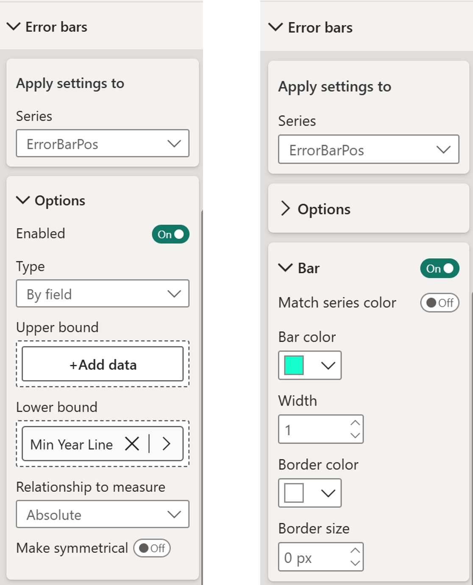The height and width of the screenshot is (585, 473).
Task: Collapse the Bar section chevron
Action: tap(285, 268)
